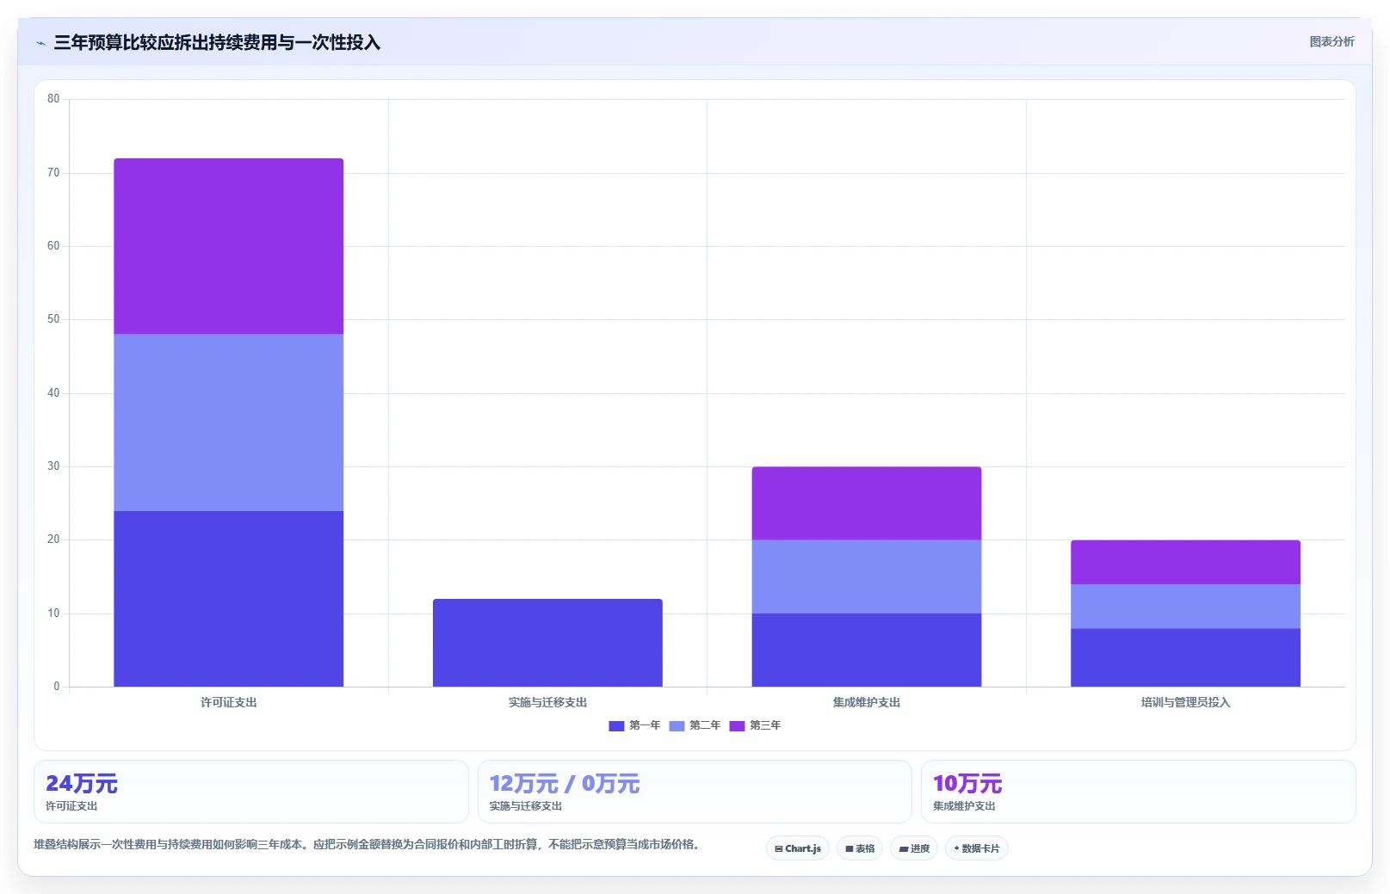The image size is (1390, 894).
Task: Click the dark-blue 第一年 segment of 许可证支出 bar
Action: coord(229,599)
